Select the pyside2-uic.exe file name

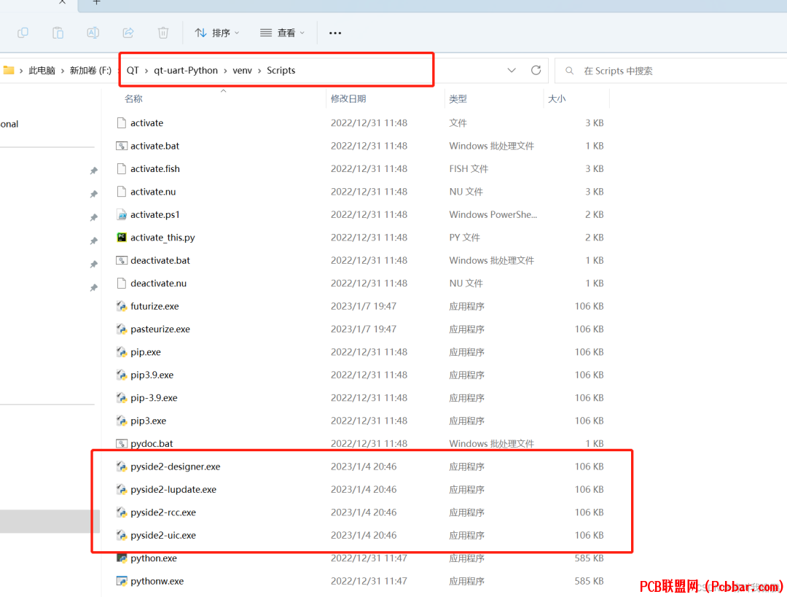coord(163,536)
